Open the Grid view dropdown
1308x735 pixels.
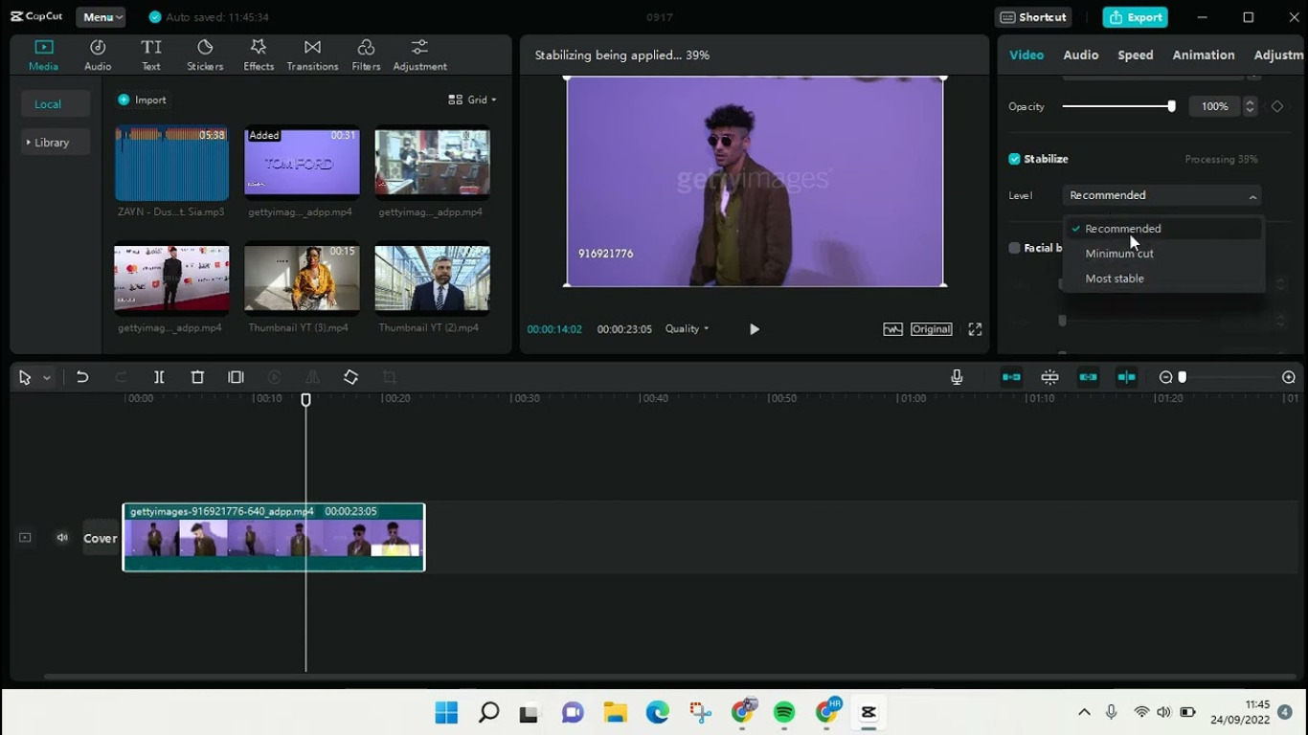click(x=472, y=100)
